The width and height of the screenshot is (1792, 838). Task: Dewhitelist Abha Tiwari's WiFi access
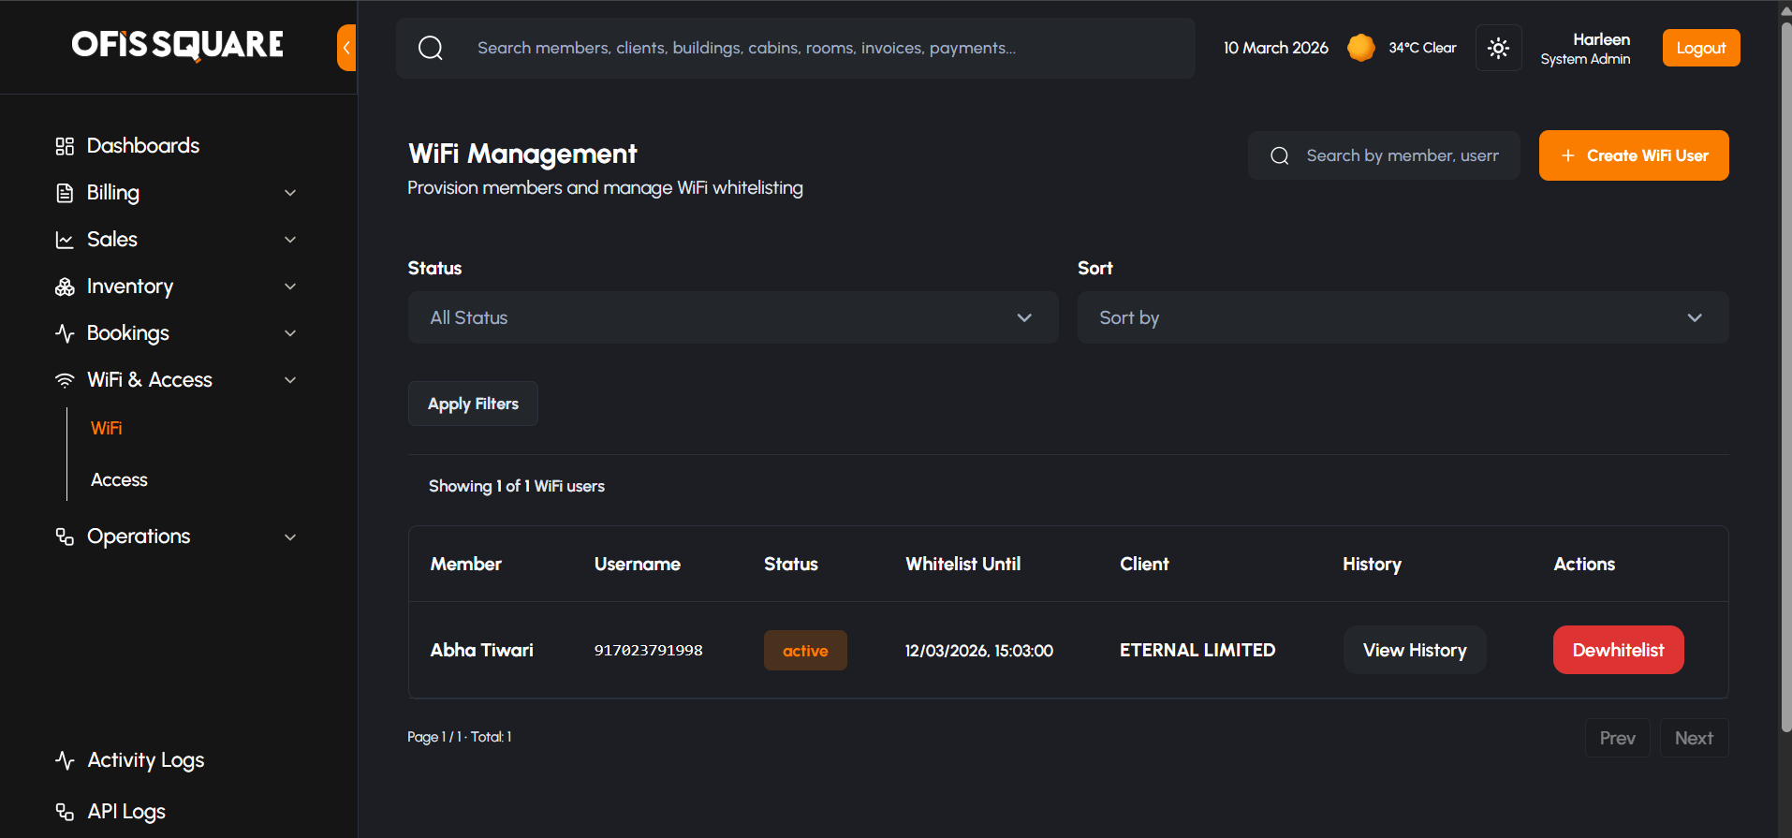pos(1618,650)
